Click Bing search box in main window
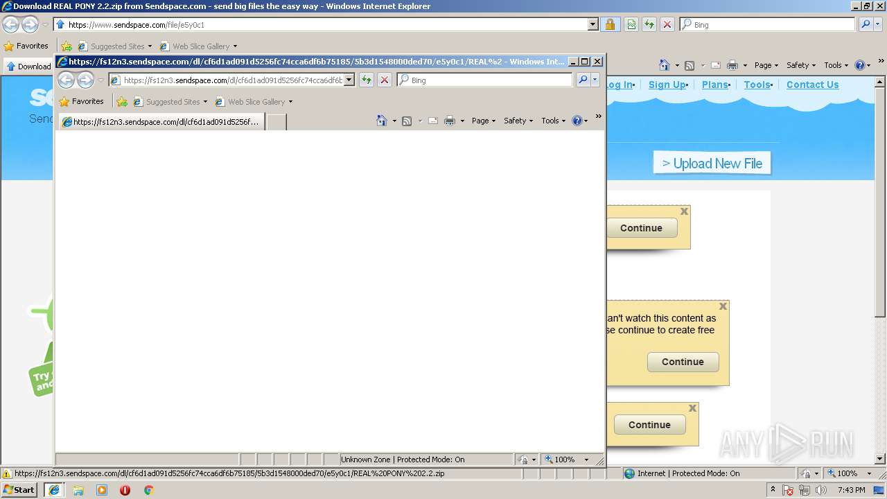This screenshot has width=887, height=499. pyautogui.click(x=768, y=24)
